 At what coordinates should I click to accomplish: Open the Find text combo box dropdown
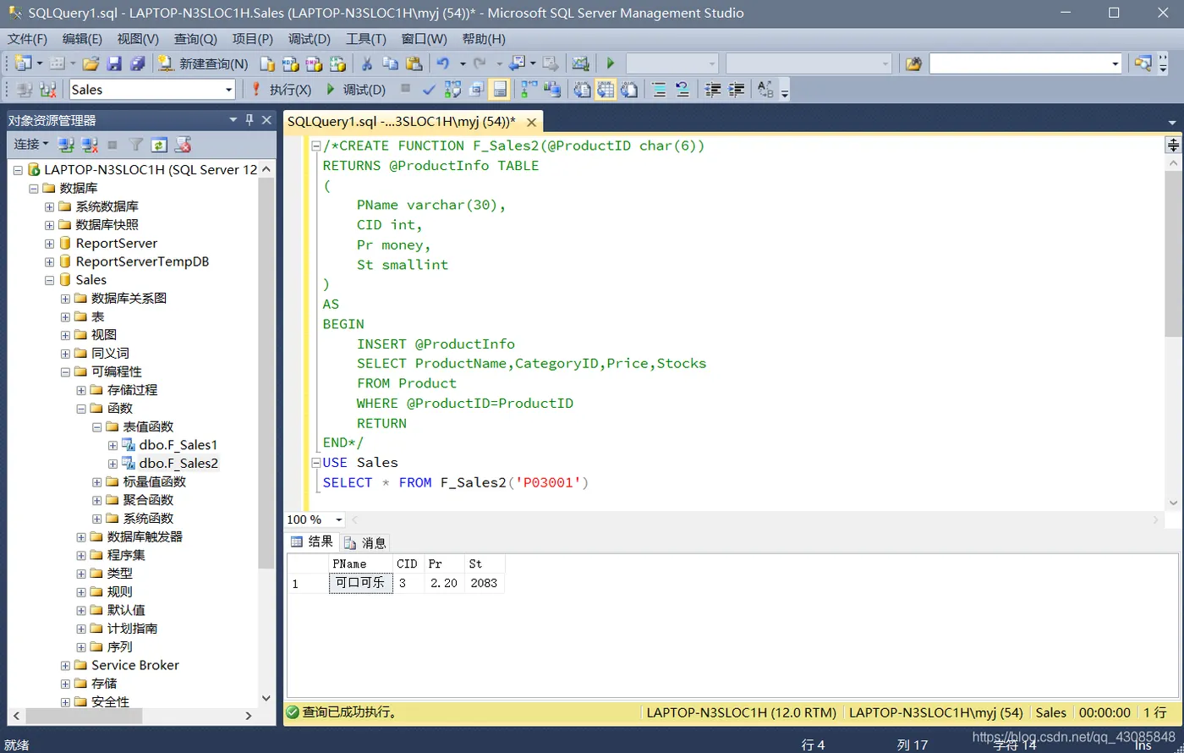pos(1115,63)
